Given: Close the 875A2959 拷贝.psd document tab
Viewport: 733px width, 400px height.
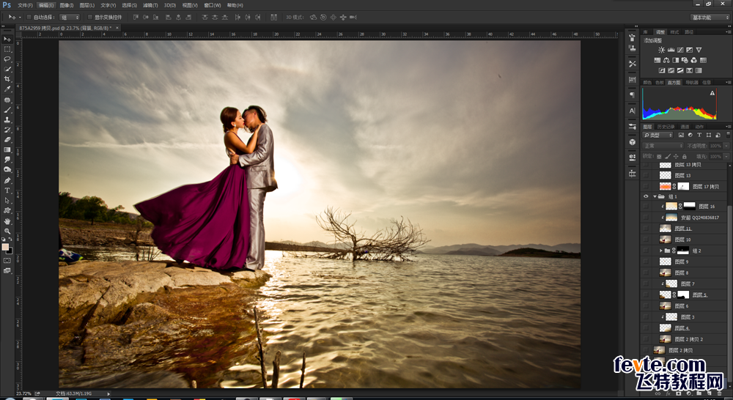Looking at the screenshot, I should [x=117, y=28].
